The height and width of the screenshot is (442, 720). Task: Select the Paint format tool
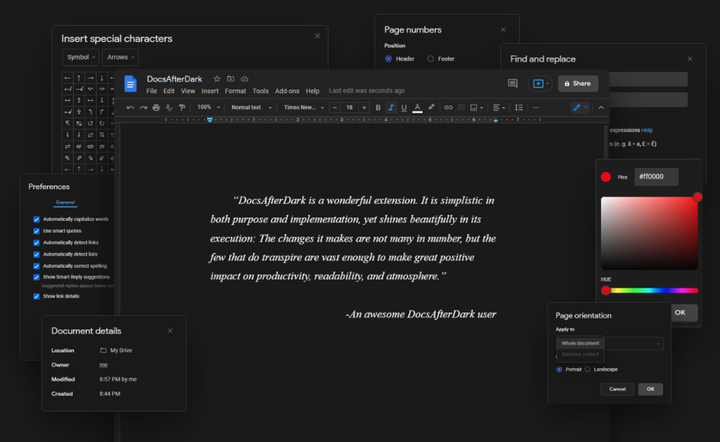point(182,108)
